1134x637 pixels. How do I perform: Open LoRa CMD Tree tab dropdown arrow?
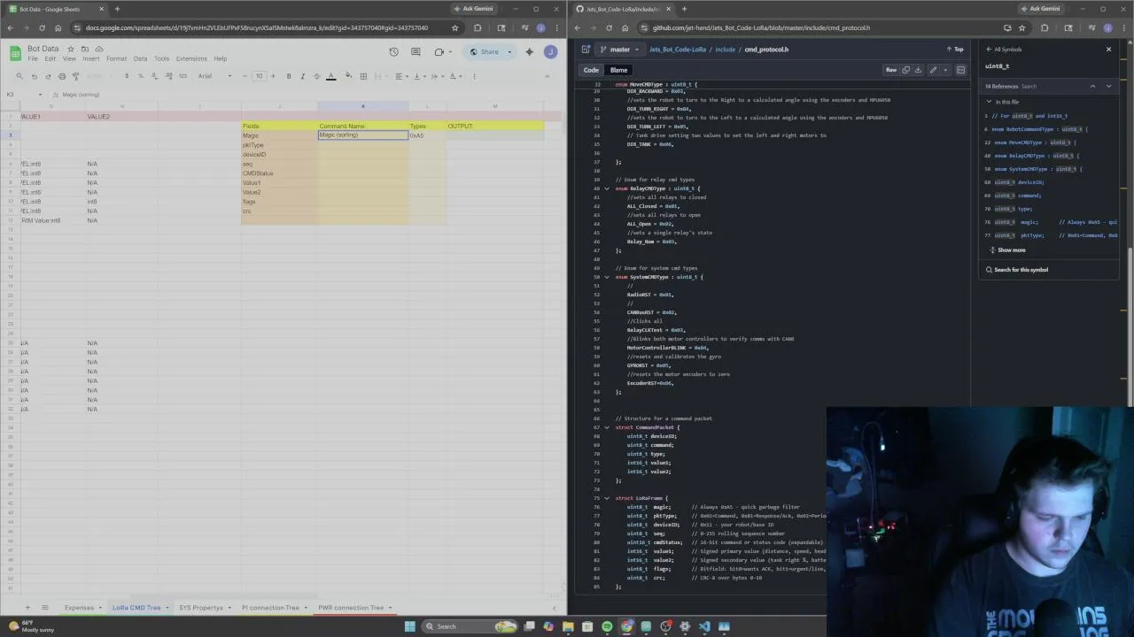[166, 608]
